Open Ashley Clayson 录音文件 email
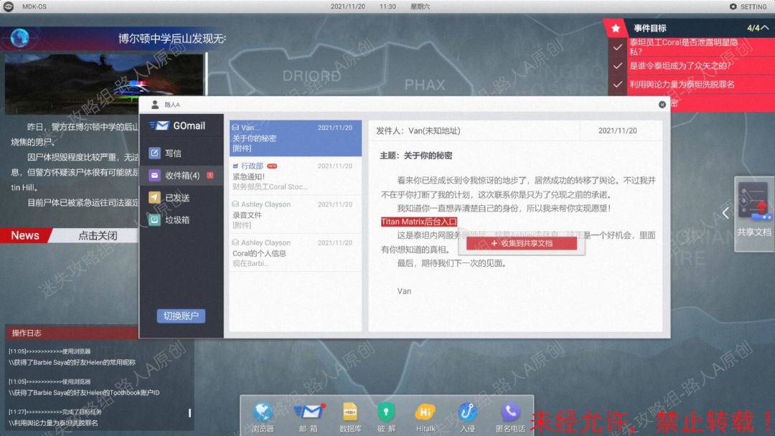The width and height of the screenshot is (775, 436). coord(296,214)
